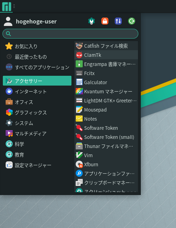Open the settings manager icon beside username
Viewport: 176px width, 228px height.
point(92,21)
